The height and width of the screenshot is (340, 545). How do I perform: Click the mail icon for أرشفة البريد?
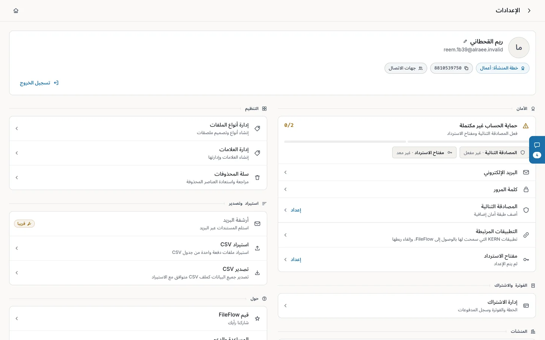pos(257,224)
